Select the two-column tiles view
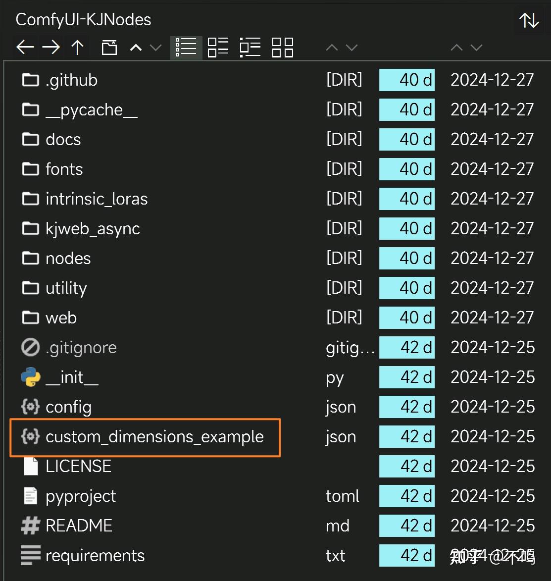 pos(218,47)
